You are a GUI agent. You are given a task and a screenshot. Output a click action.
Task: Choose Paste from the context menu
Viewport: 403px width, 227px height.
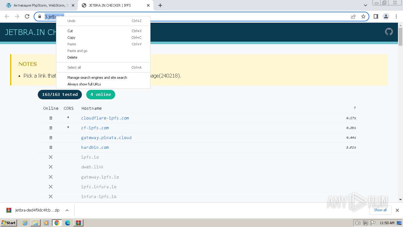pos(103,44)
